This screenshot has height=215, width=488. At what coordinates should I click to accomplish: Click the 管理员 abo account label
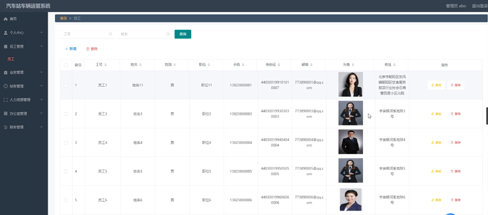456,6
